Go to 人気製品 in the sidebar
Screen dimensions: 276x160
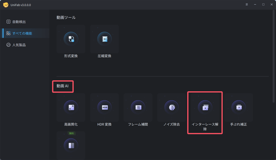coord(19,45)
